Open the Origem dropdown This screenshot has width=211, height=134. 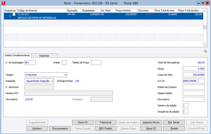pyautogui.click(x=46, y=75)
